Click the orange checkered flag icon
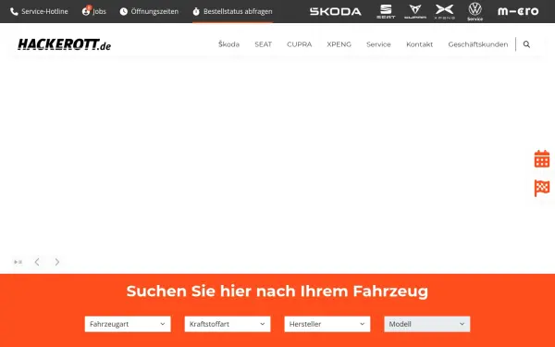This screenshot has height=347, width=555. [542, 188]
